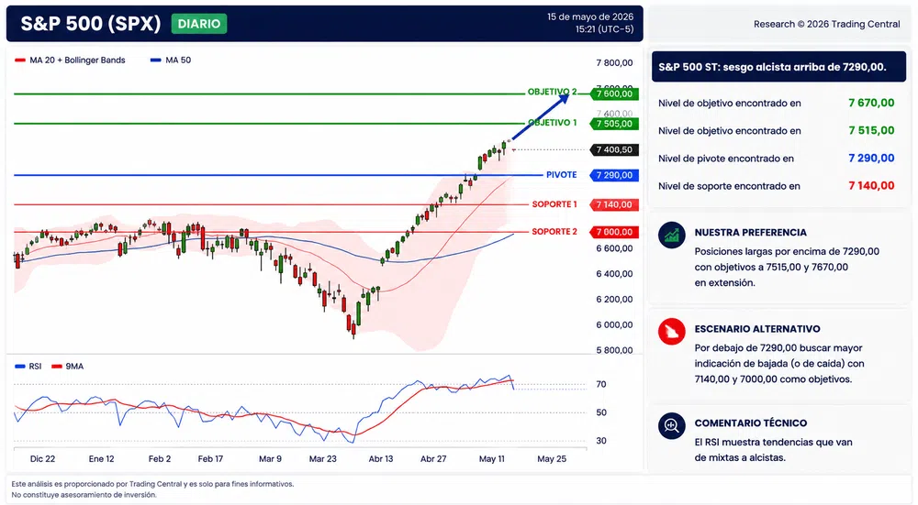Viewport: 918px width, 505px height.
Task: Click the red 9MA legend marker
Action: pyautogui.click(x=57, y=367)
